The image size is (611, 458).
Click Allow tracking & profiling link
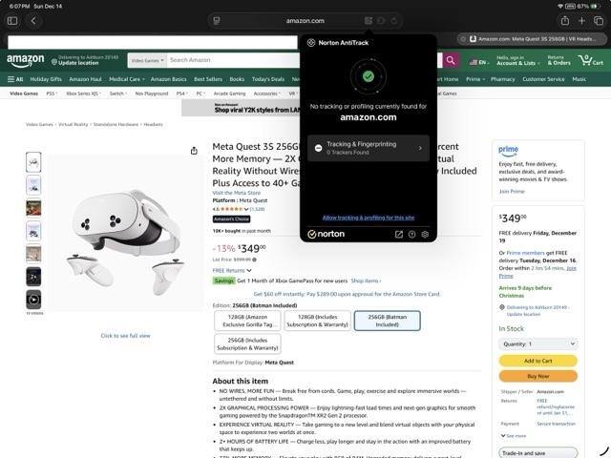(368, 218)
